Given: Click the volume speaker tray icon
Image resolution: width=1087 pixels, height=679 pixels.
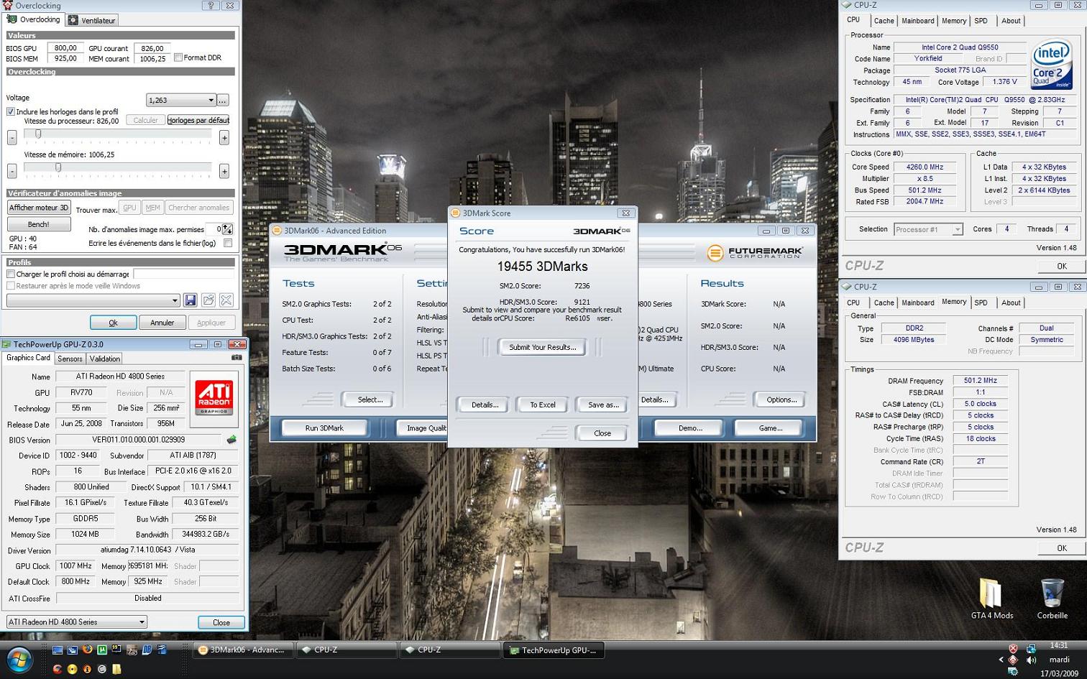Looking at the screenshot, I should click(1031, 660).
